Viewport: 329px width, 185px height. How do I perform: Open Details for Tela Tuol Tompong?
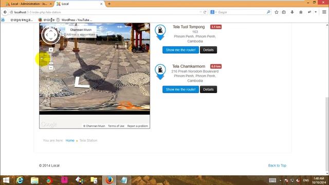[208, 50]
